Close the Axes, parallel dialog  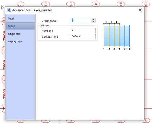[x=140, y=10]
